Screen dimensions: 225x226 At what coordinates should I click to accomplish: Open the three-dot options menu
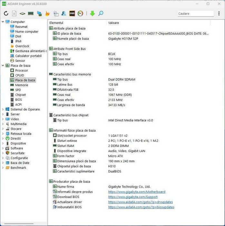(x=219, y=14)
